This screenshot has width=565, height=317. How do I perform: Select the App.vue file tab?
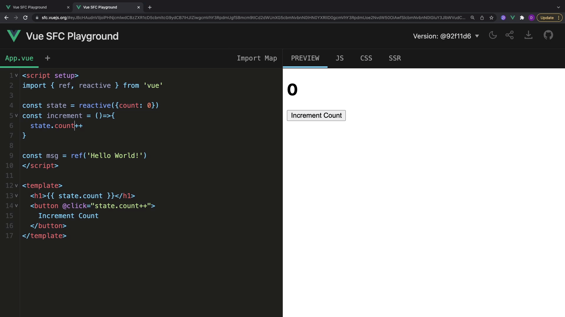pos(19,58)
